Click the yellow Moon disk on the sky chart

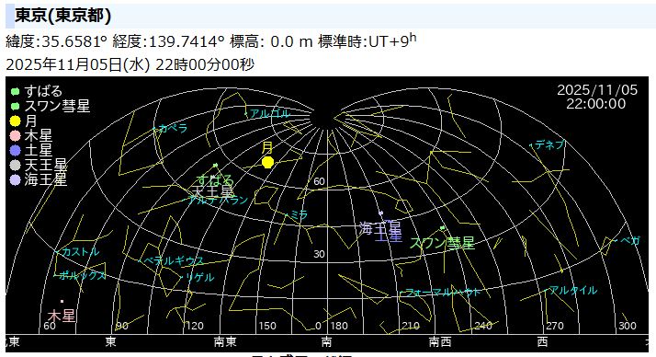[267, 162]
